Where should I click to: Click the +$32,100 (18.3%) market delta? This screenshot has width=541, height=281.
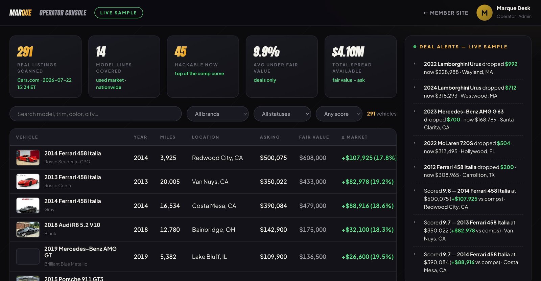368,230
